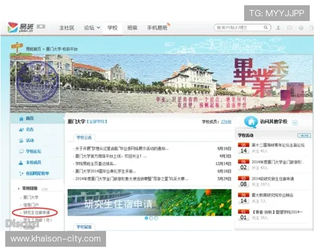Click the activity icon beside 活动

pyautogui.click(x=21, y=141)
